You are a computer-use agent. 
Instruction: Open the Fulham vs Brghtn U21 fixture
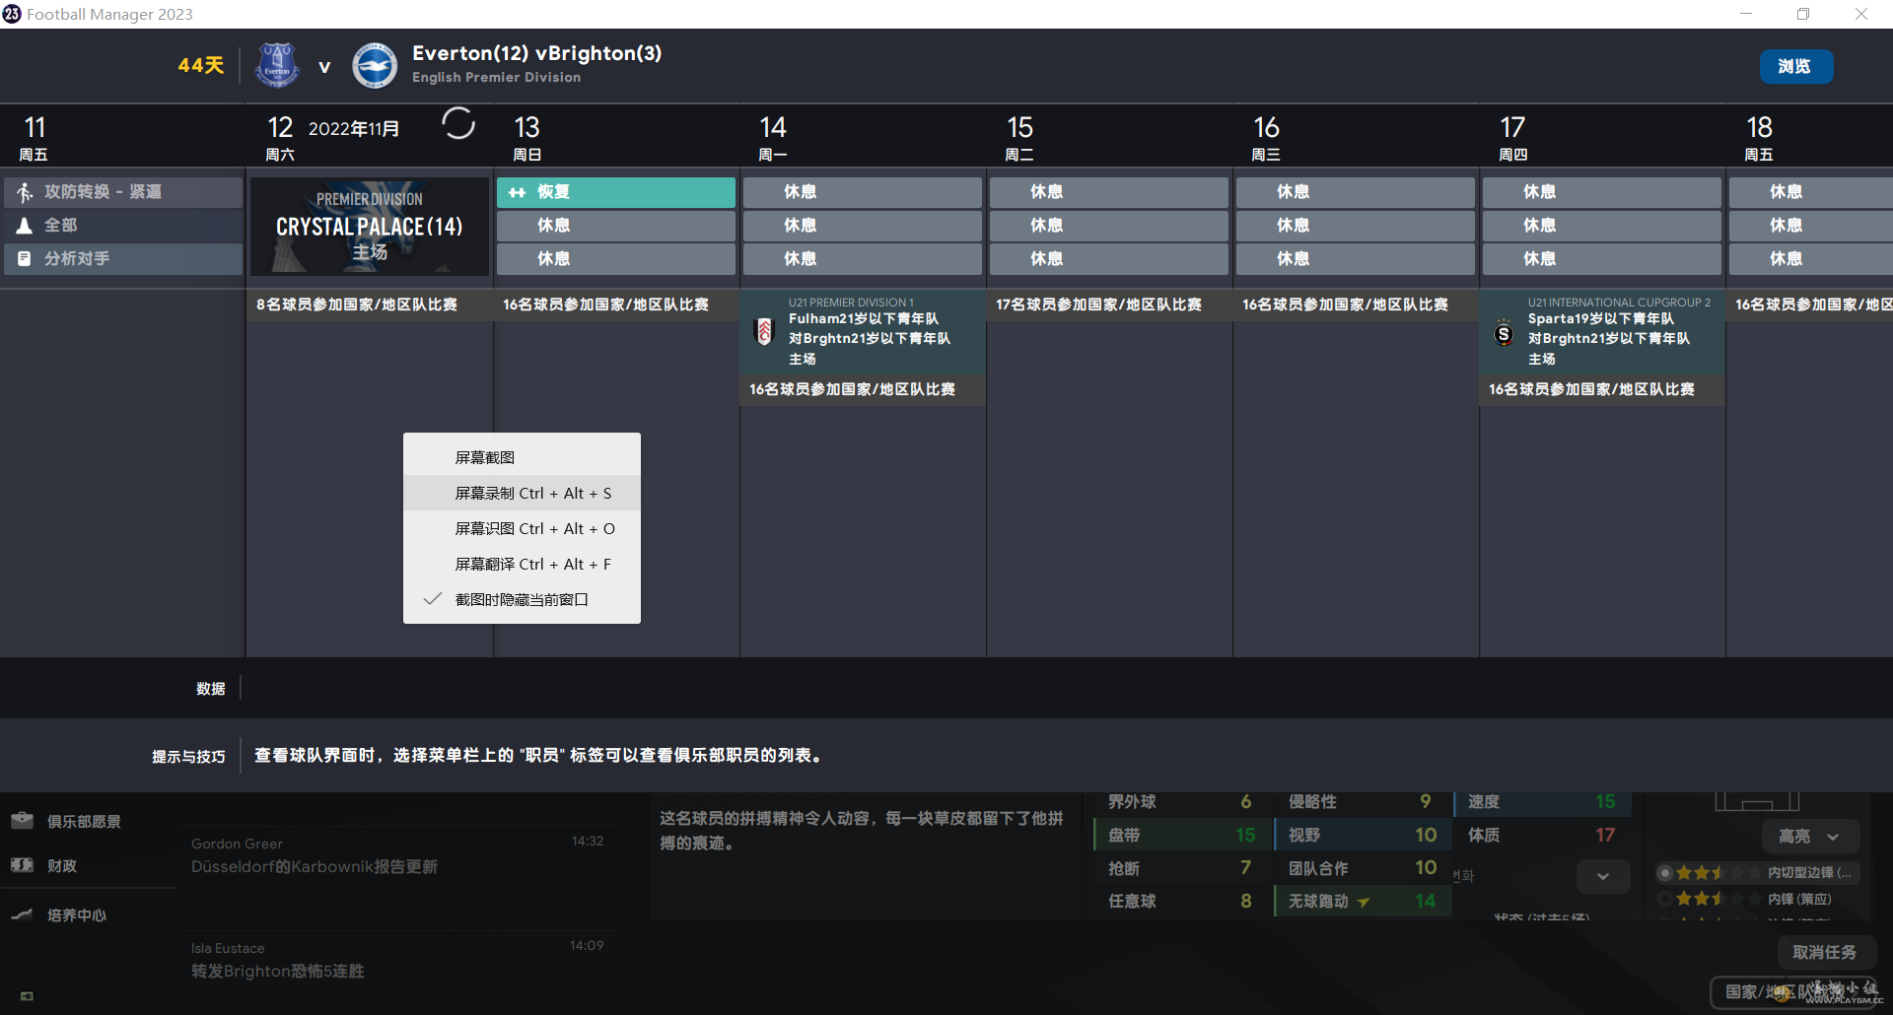(863, 331)
